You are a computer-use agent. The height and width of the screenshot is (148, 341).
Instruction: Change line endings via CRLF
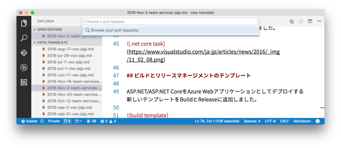click(284, 121)
